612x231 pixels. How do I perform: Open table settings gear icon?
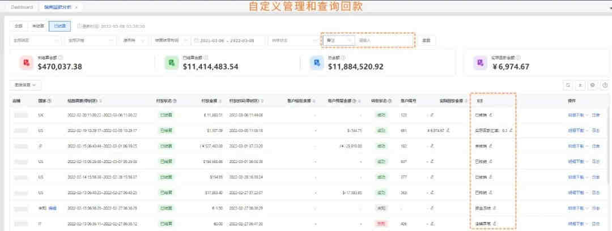[x=592, y=85]
